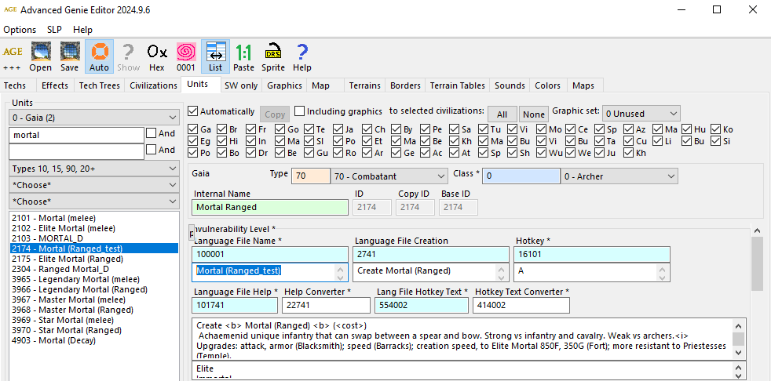771x381 pixels.
Task: Uncheck the Automatically checkbox
Action: point(193,111)
